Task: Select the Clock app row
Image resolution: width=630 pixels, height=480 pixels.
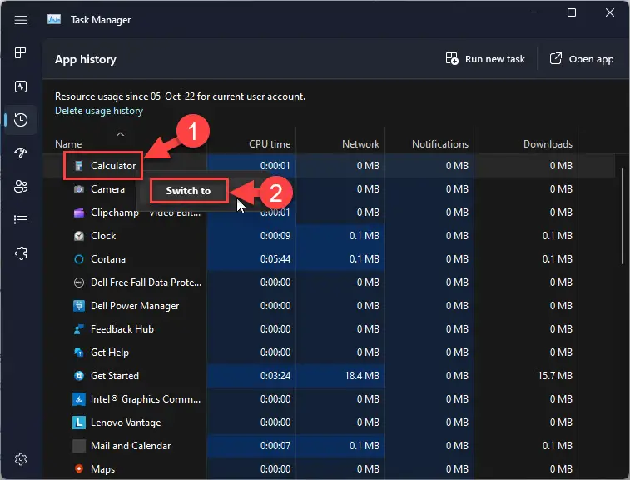Action: (x=329, y=235)
